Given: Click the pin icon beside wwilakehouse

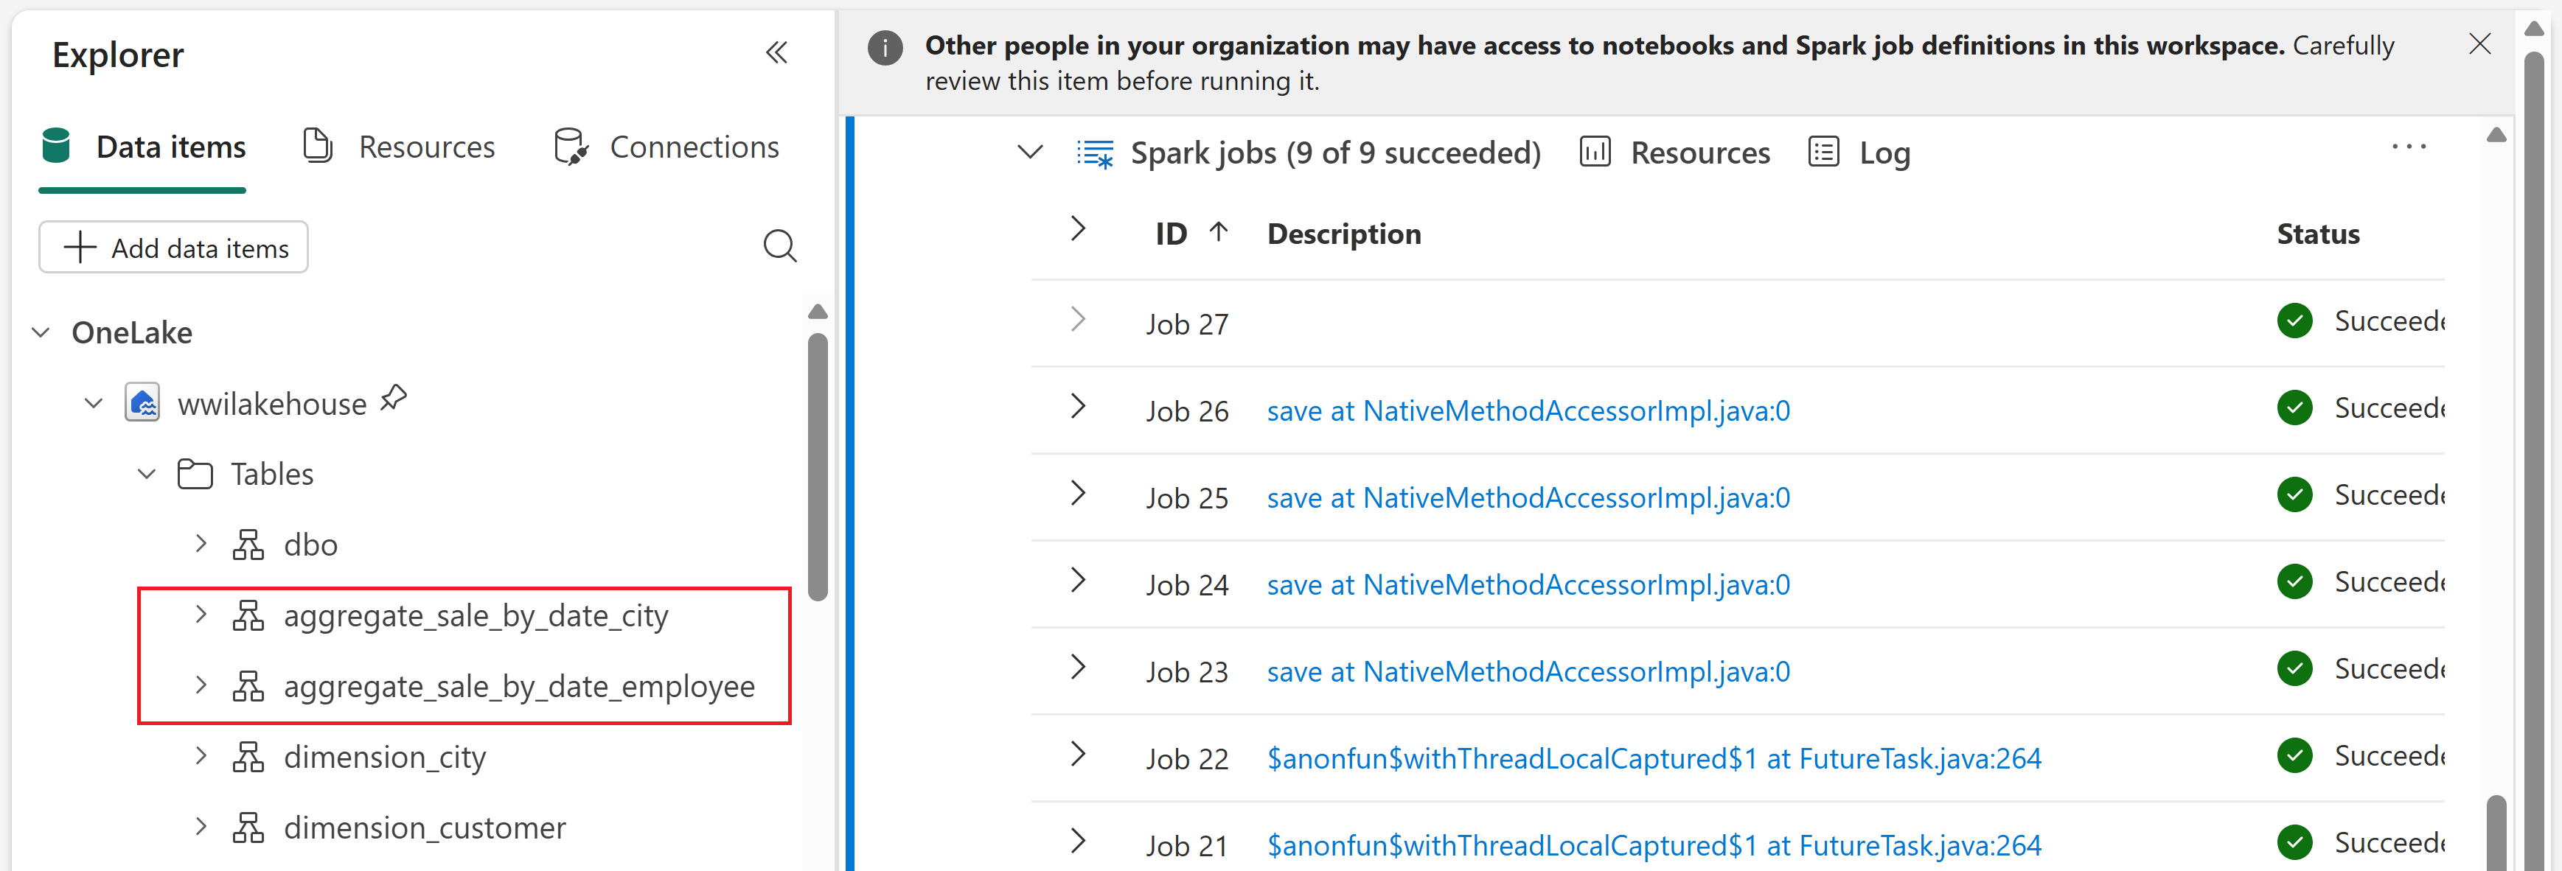Looking at the screenshot, I should 394,399.
